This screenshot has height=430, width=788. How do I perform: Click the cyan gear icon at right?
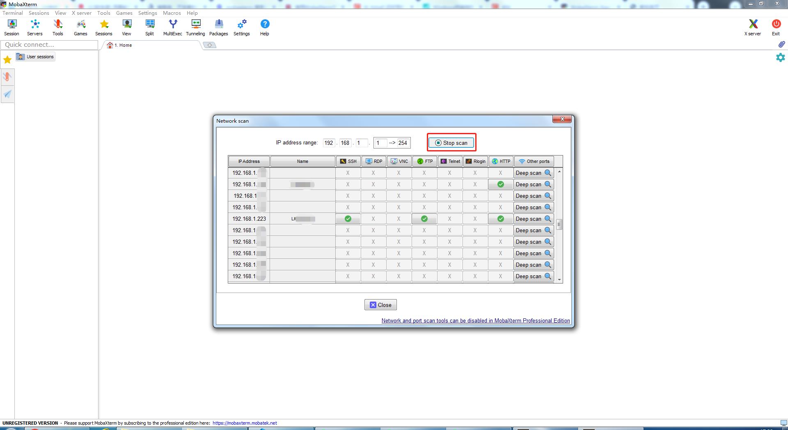(780, 57)
